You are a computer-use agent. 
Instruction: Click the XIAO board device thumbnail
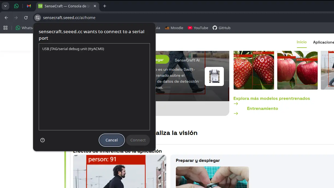(x=214, y=76)
